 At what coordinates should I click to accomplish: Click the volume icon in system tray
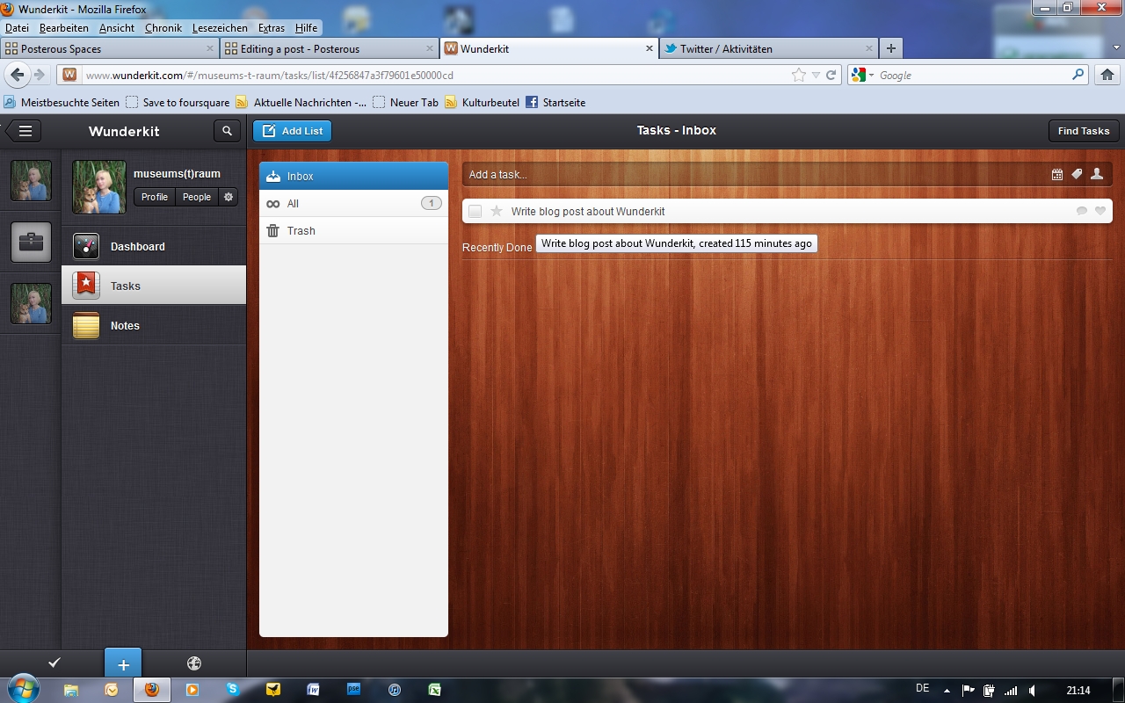1033,691
